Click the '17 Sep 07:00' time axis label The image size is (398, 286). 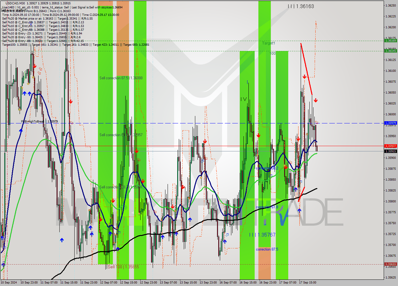point(288,283)
